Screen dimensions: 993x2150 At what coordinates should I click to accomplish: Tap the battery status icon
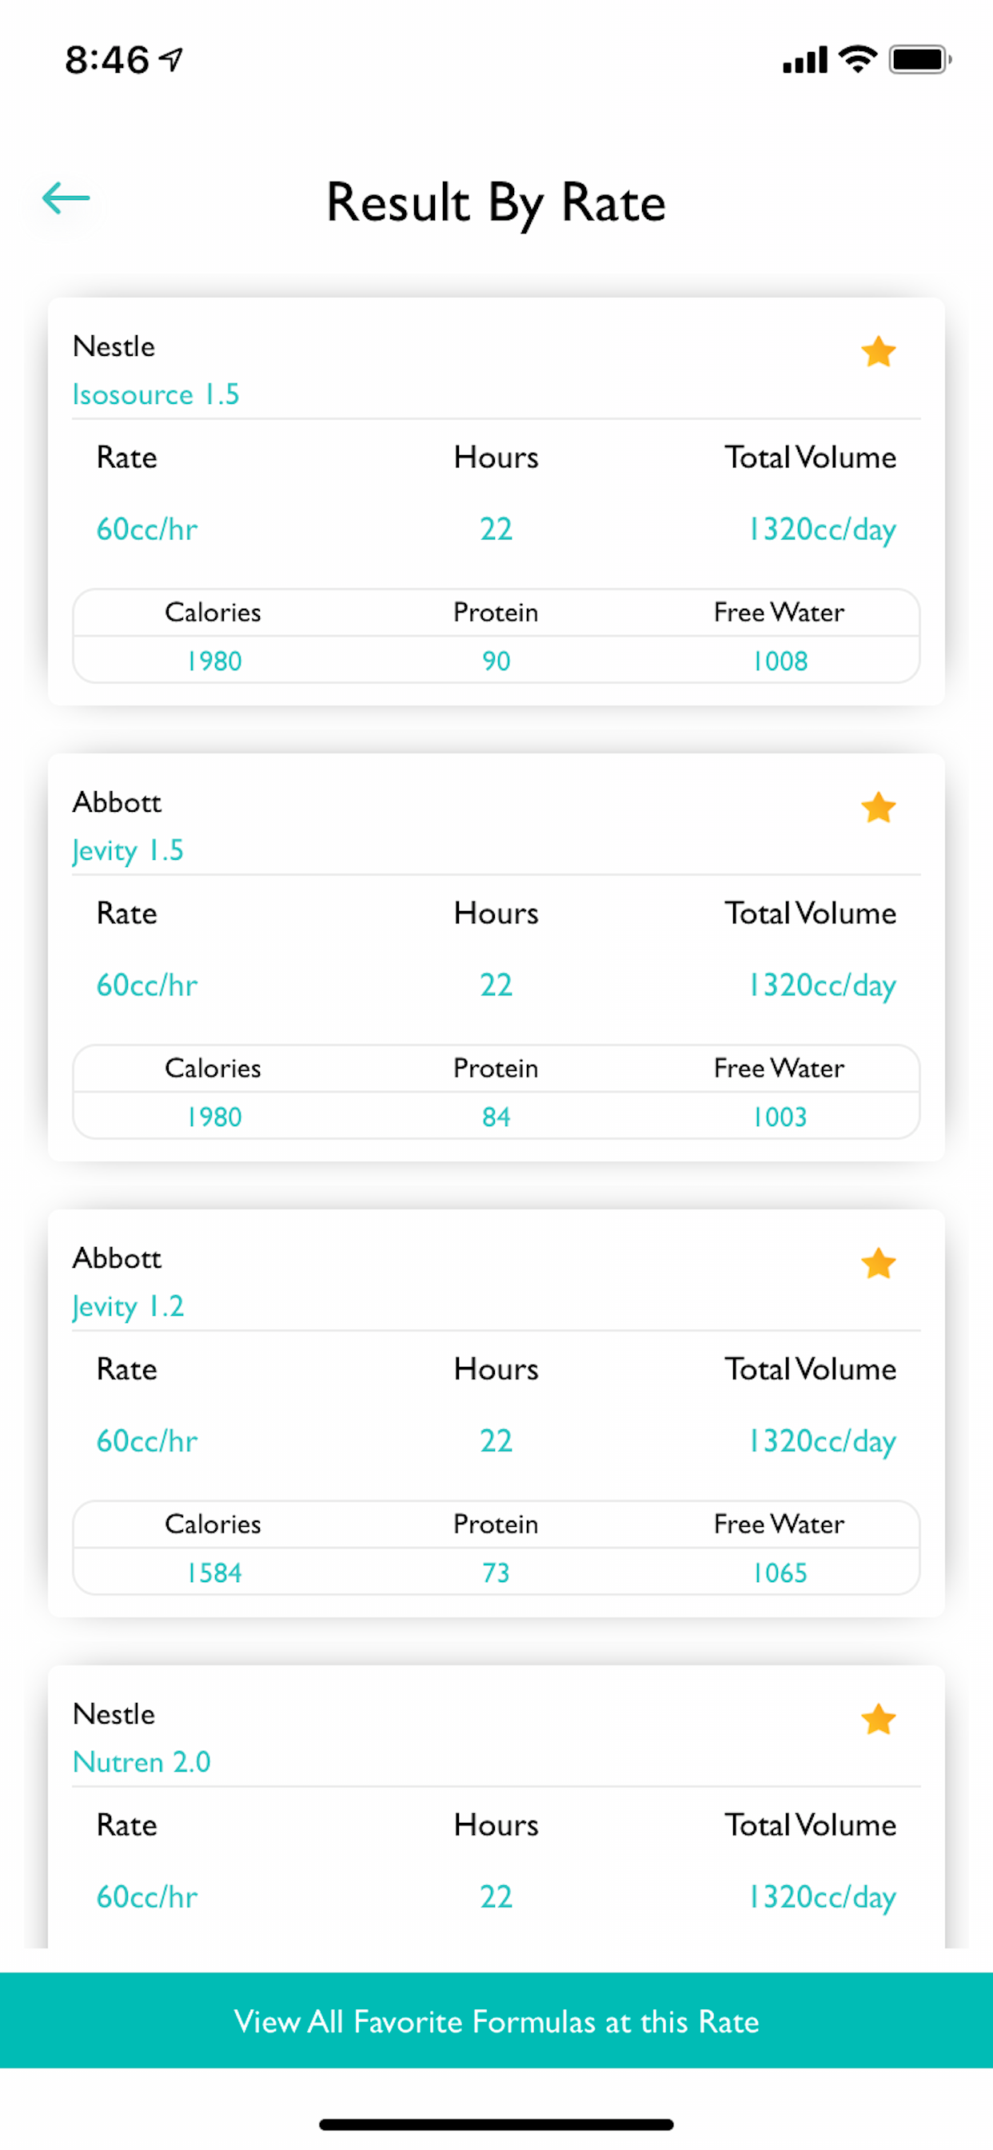coord(919,59)
